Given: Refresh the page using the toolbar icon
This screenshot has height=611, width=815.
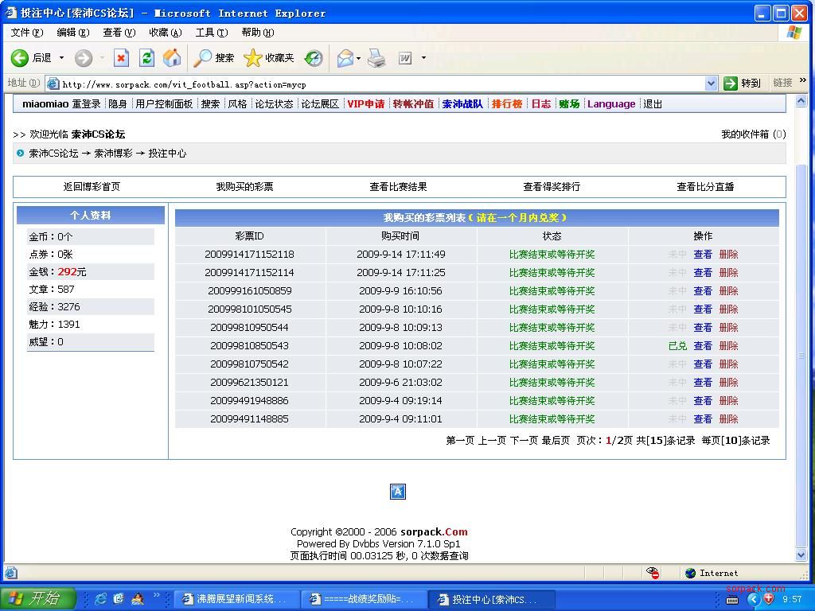Looking at the screenshot, I should point(146,58).
